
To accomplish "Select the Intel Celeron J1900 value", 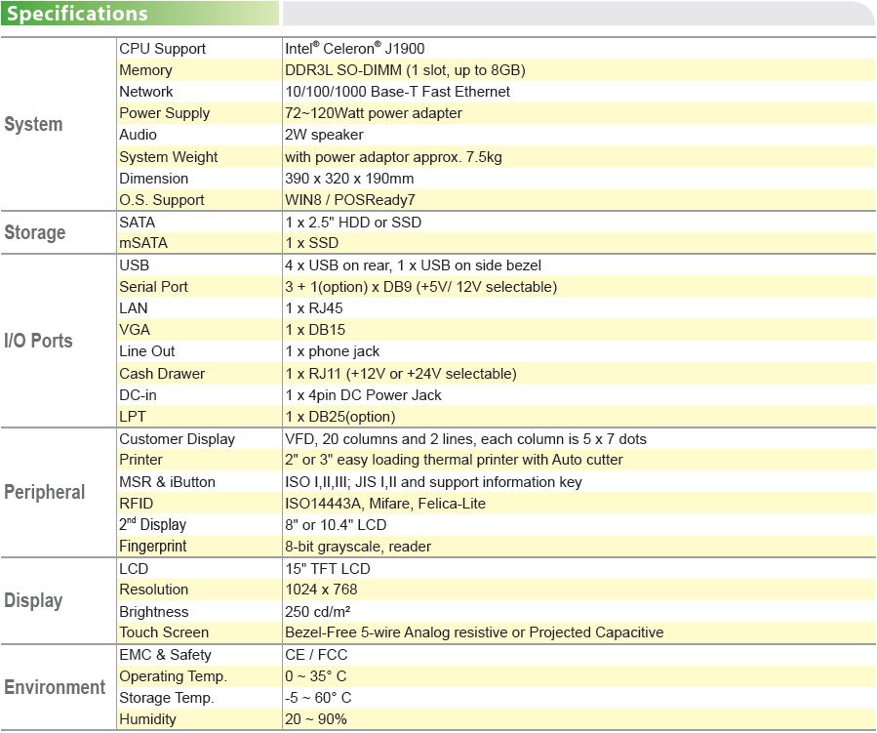I will (x=354, y=49).
